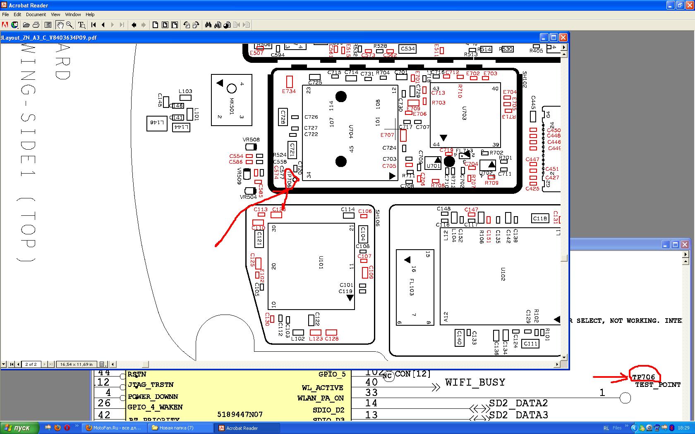The height and width of the screenshot is (434, 695).
Task: Open the Edit menu
Action: [x=17, y=14]
